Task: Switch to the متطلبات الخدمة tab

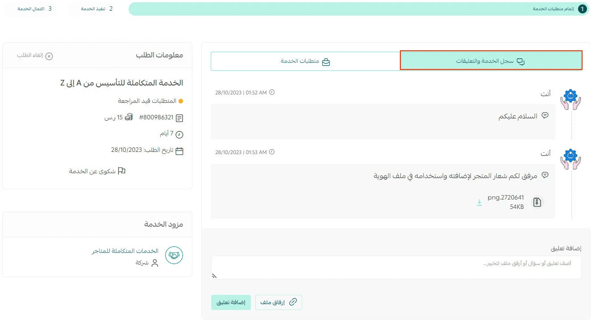Action: click(x=305, y=61)
